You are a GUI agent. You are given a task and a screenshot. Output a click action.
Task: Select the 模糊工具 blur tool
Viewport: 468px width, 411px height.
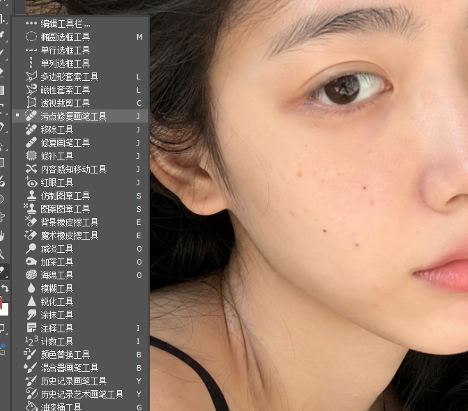(x=80, y=288)
